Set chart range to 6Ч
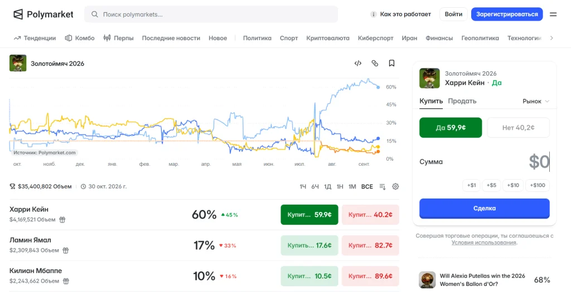This screenshot has width=571, height=292. [x=315, y=187]
